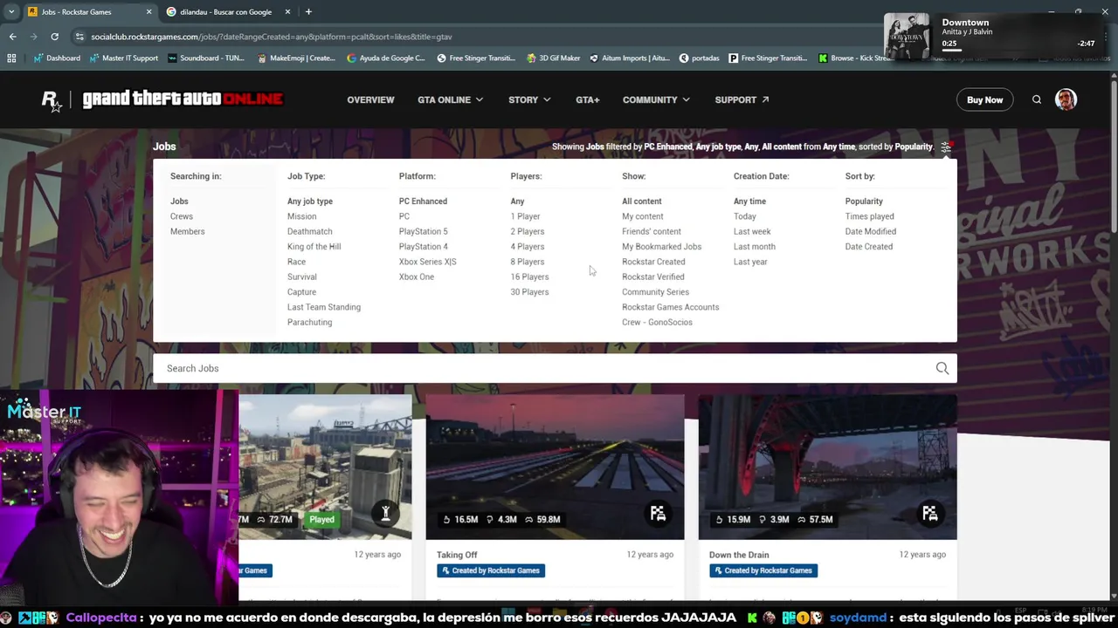1118x628 pixels.
Task: Open new browser tab with plus icon
Action: click(x=308, y=11)
